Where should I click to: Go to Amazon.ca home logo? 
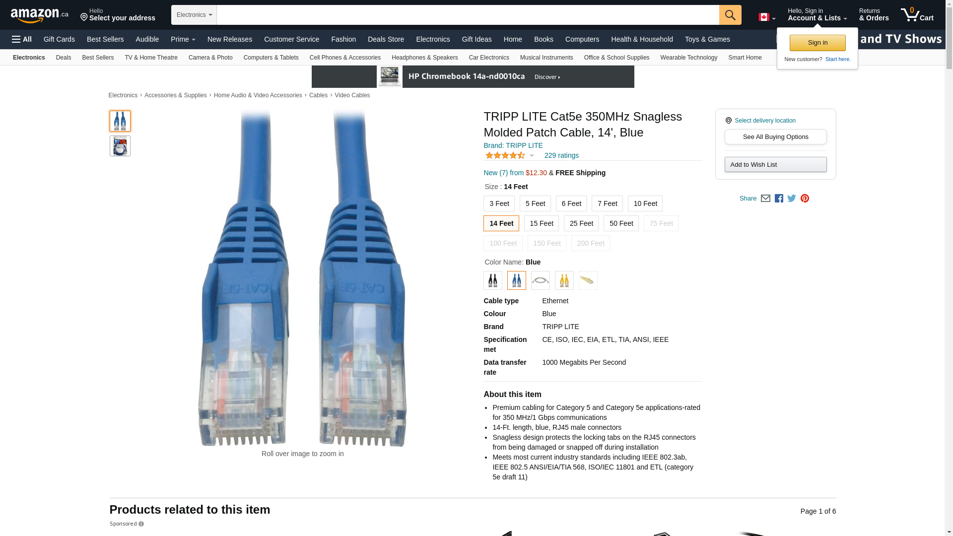tap(40, 15)
